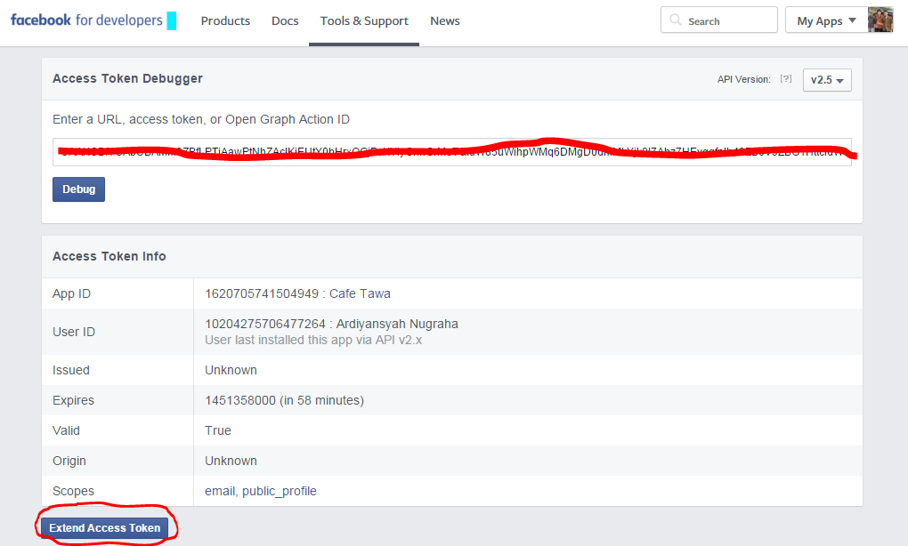
Task: Click the email scope link
Action: (x=220, y=491)
